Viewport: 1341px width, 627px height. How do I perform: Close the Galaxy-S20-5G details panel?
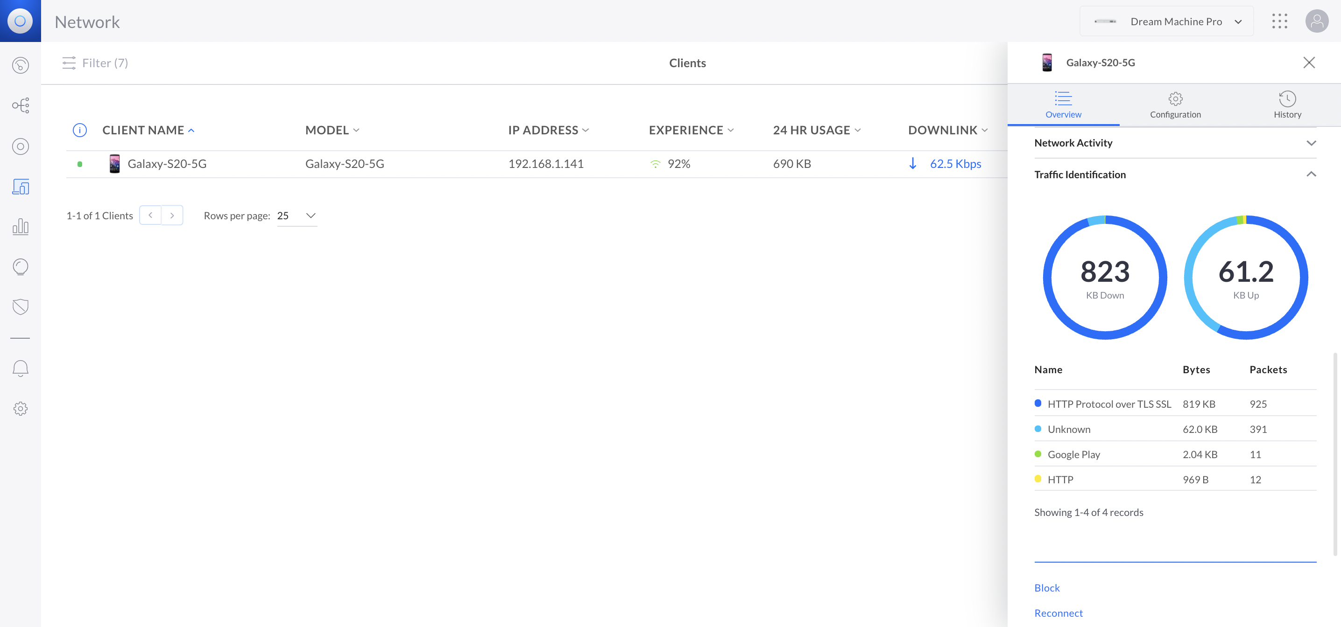click(x=1309, y=63)
